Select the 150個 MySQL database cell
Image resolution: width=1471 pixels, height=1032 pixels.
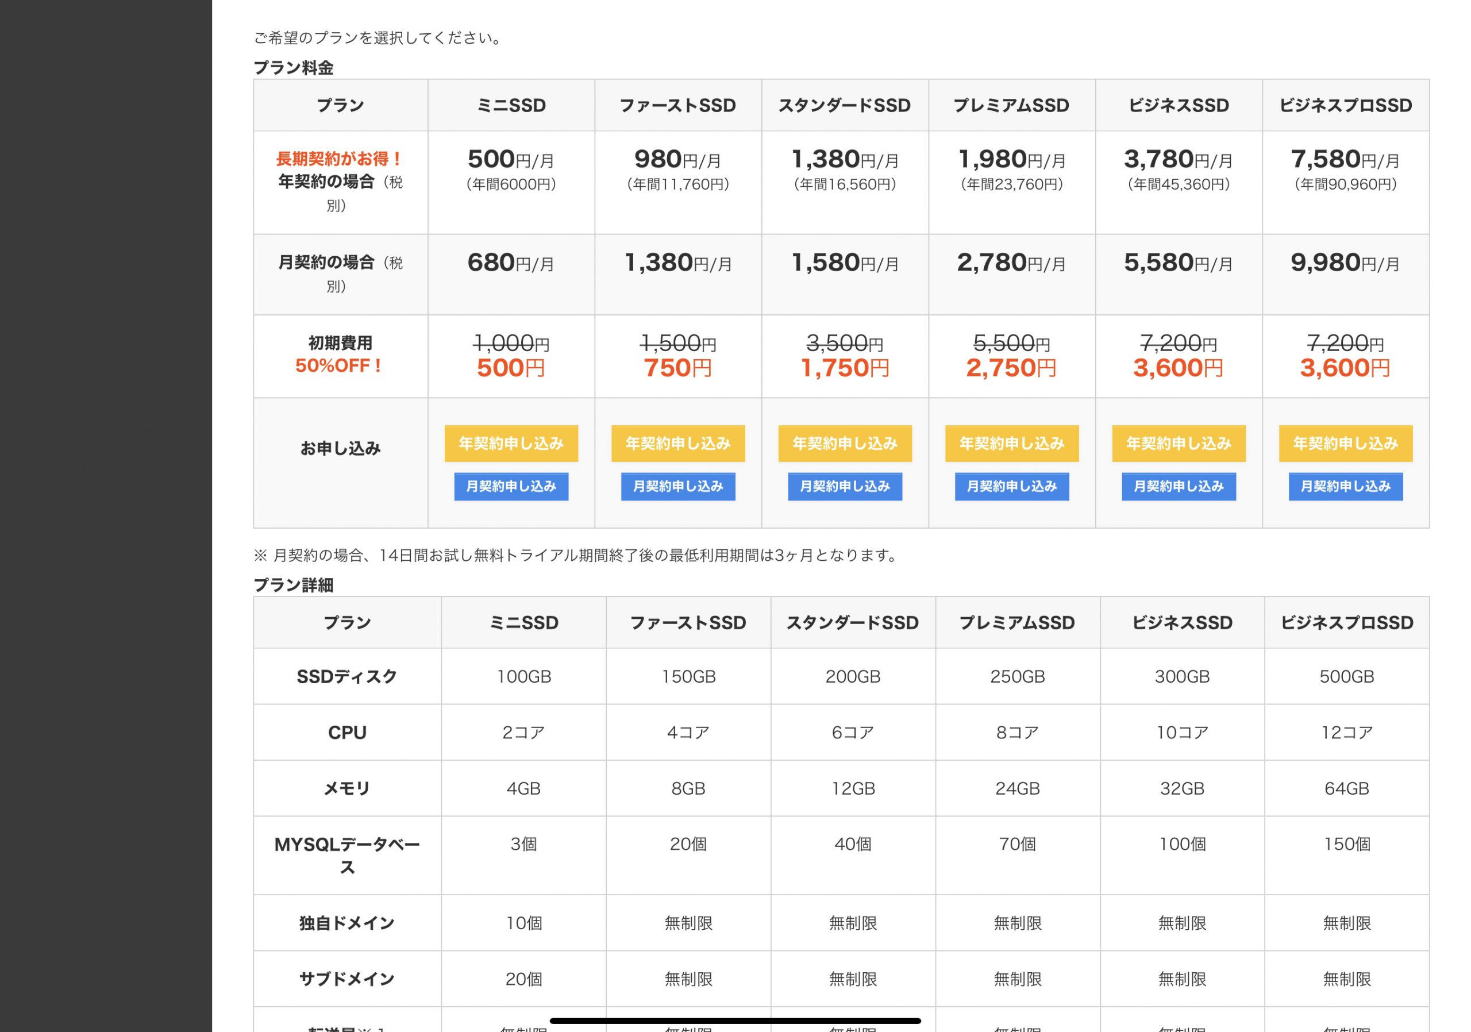1347,855
